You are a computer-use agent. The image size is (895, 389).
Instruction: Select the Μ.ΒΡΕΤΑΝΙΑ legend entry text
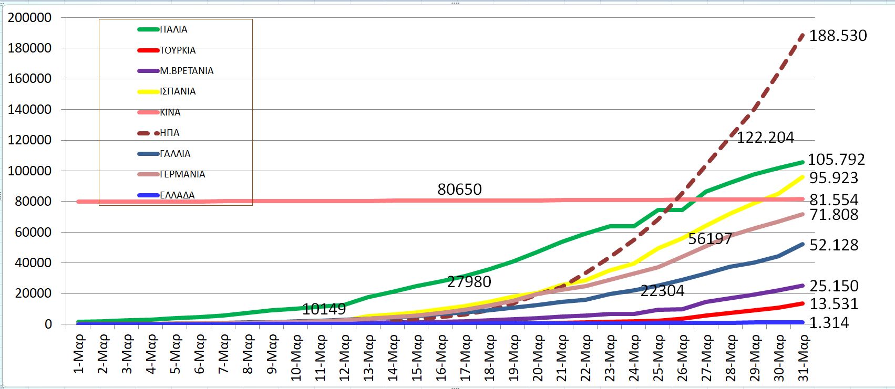[x=187, y=71]
